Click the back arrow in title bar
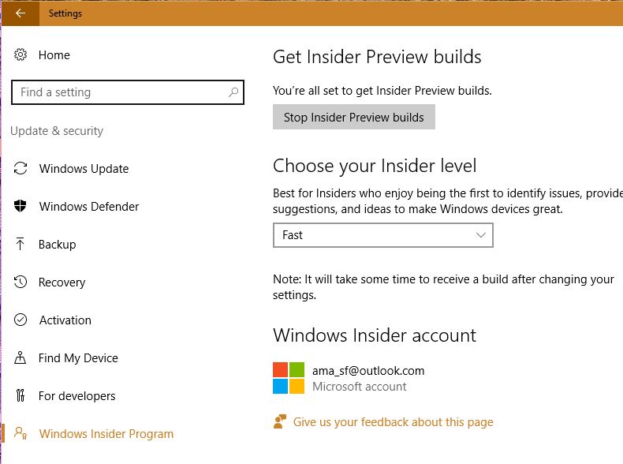The image size is (623, 464). click(x=21, y=13)
